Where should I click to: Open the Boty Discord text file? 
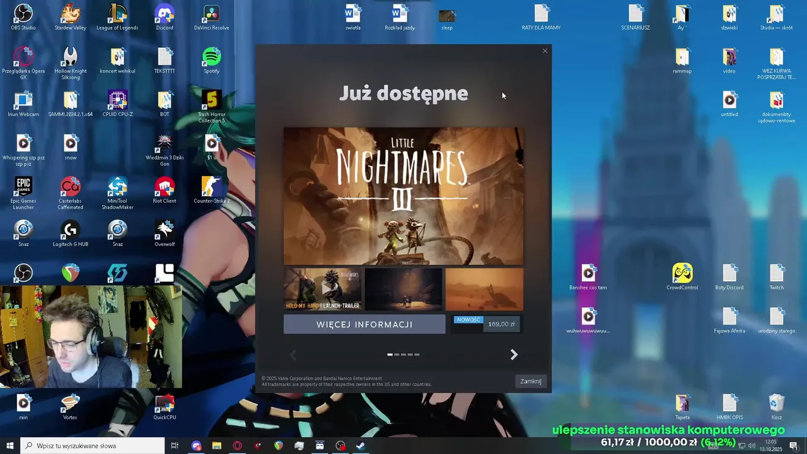(729, 277)
